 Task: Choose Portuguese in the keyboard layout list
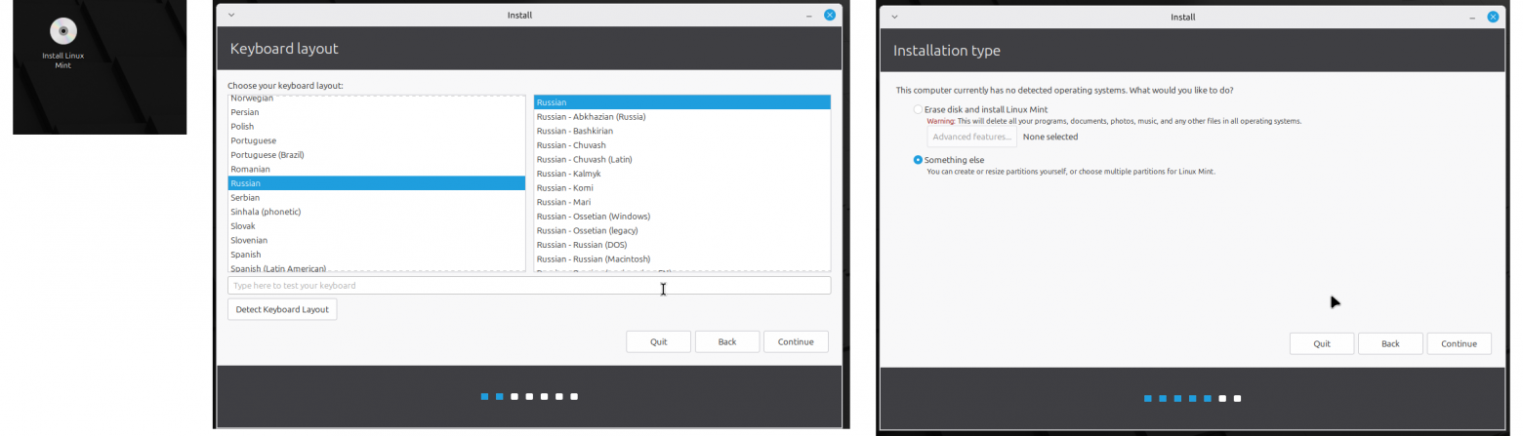[377, 140]
